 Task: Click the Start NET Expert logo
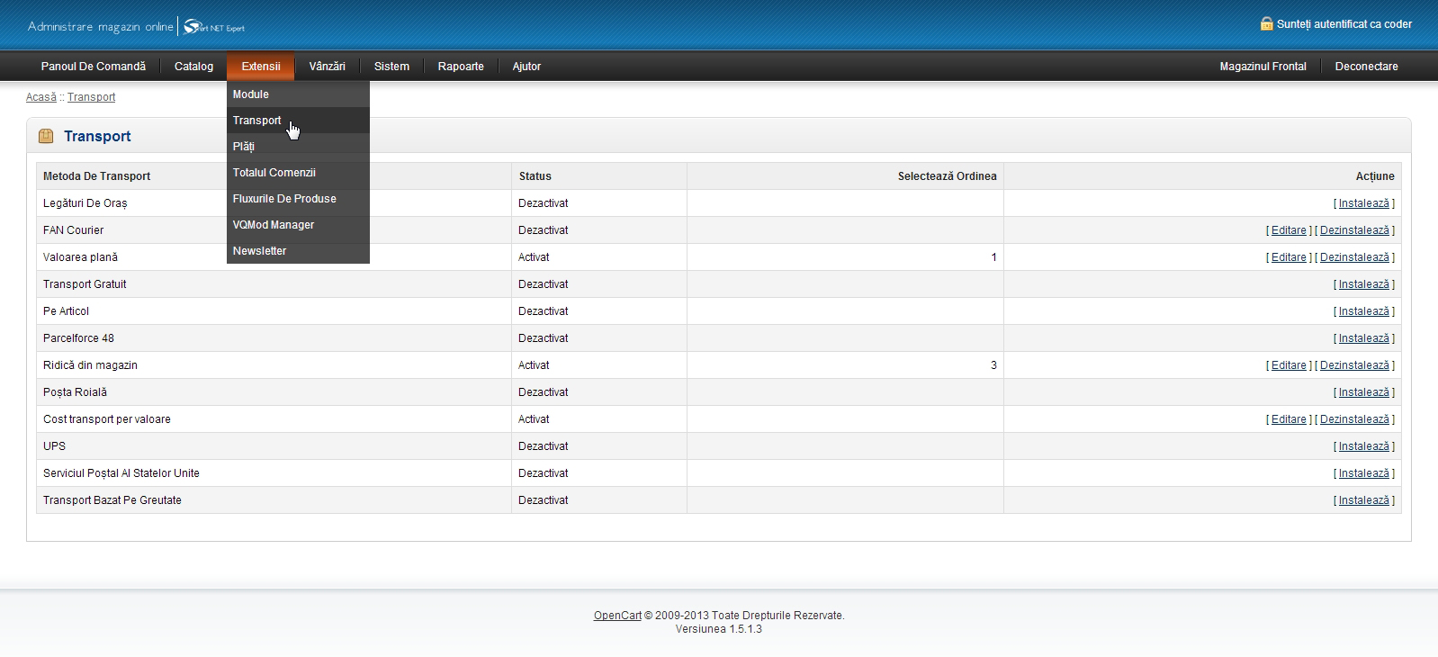click(214, 27)
